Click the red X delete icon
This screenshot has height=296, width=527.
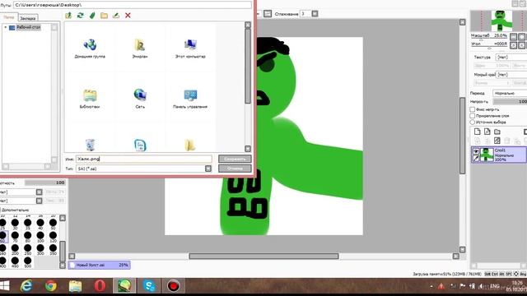pos(128,16)
